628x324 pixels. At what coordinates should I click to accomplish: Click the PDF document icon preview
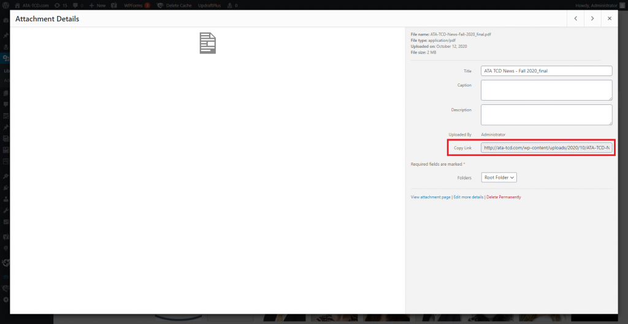208,44
